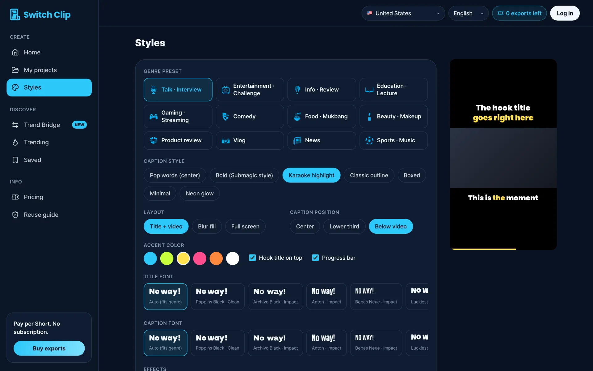Open Trending via the flame icon
This screenshot has width=593, height=371.
[15, 142]
